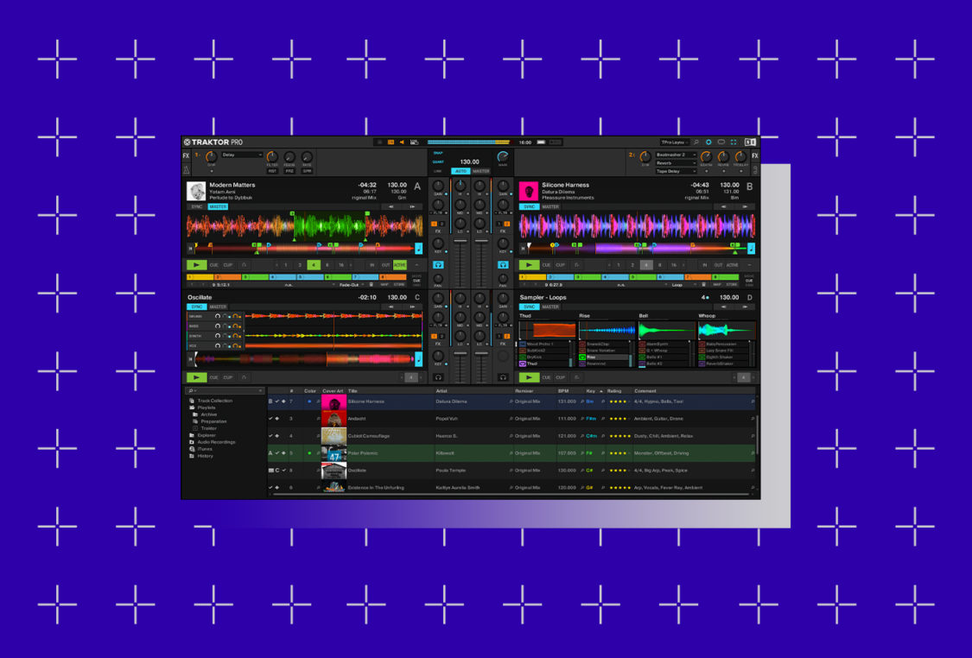The image size is (972, 658).
Task: Open the Beatmasher 2 dropdown in FX unit 2
Action: (x=677, y=155)
